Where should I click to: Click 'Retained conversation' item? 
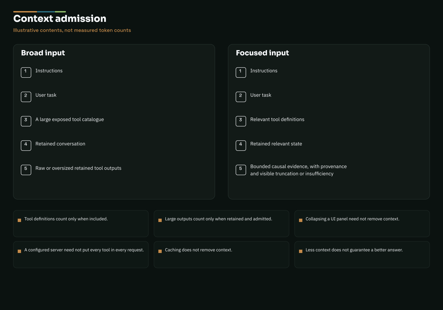click(x=60, y=144)
